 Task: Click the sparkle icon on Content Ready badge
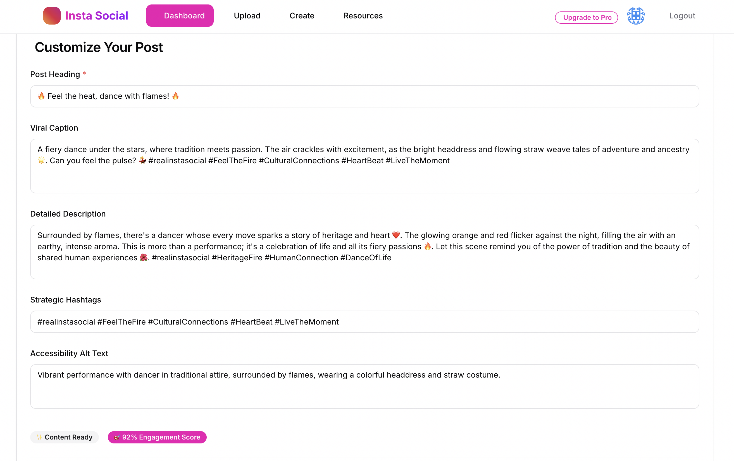coord(40,437)
